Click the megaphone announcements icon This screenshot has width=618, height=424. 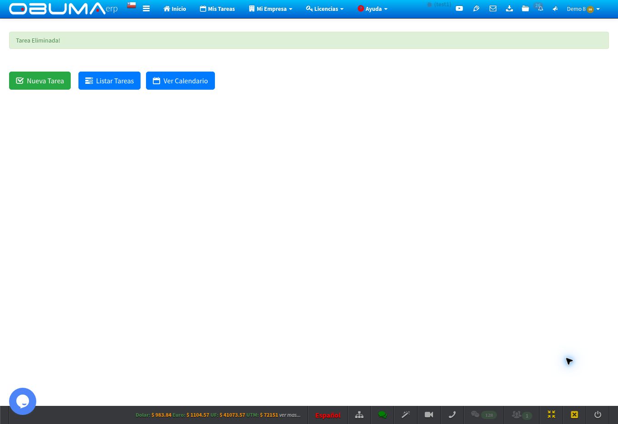point(555,9)
